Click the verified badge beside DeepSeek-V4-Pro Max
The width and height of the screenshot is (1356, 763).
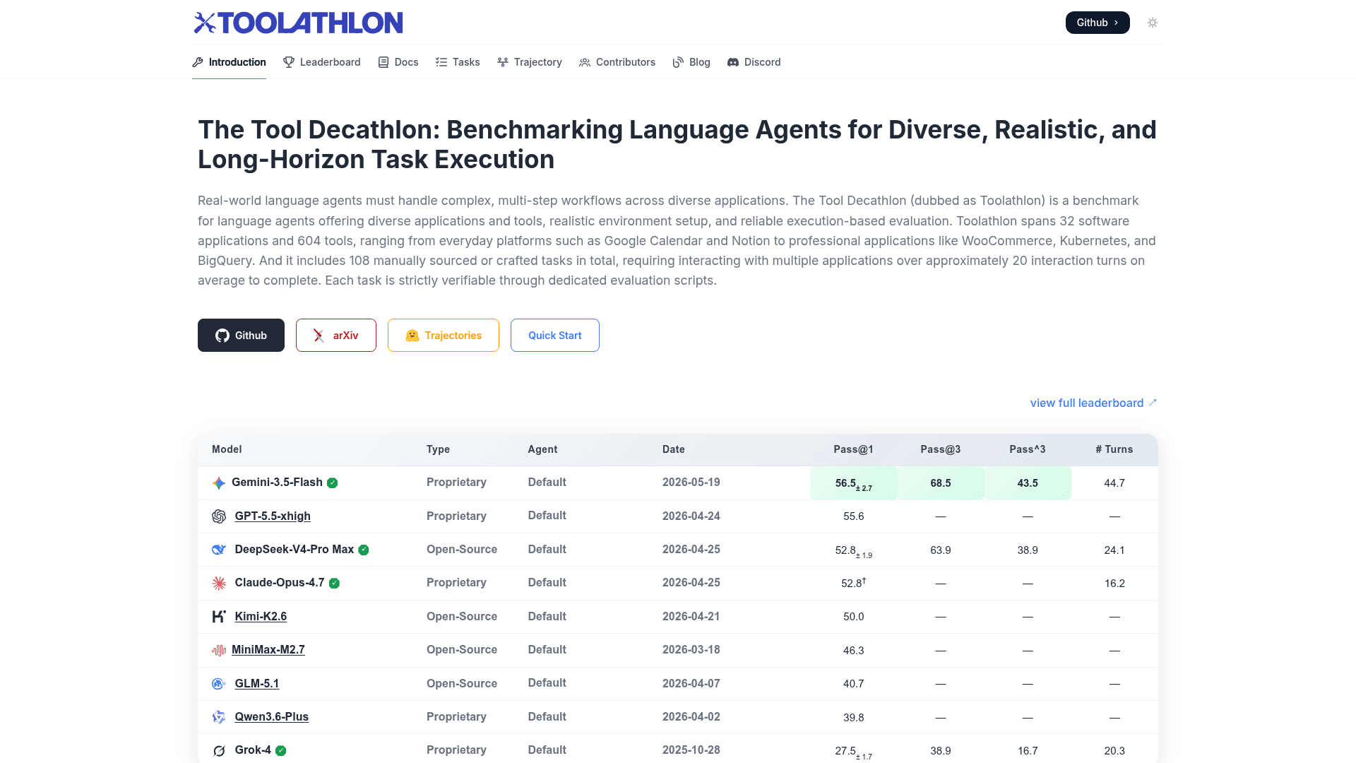tap(364, 550)
